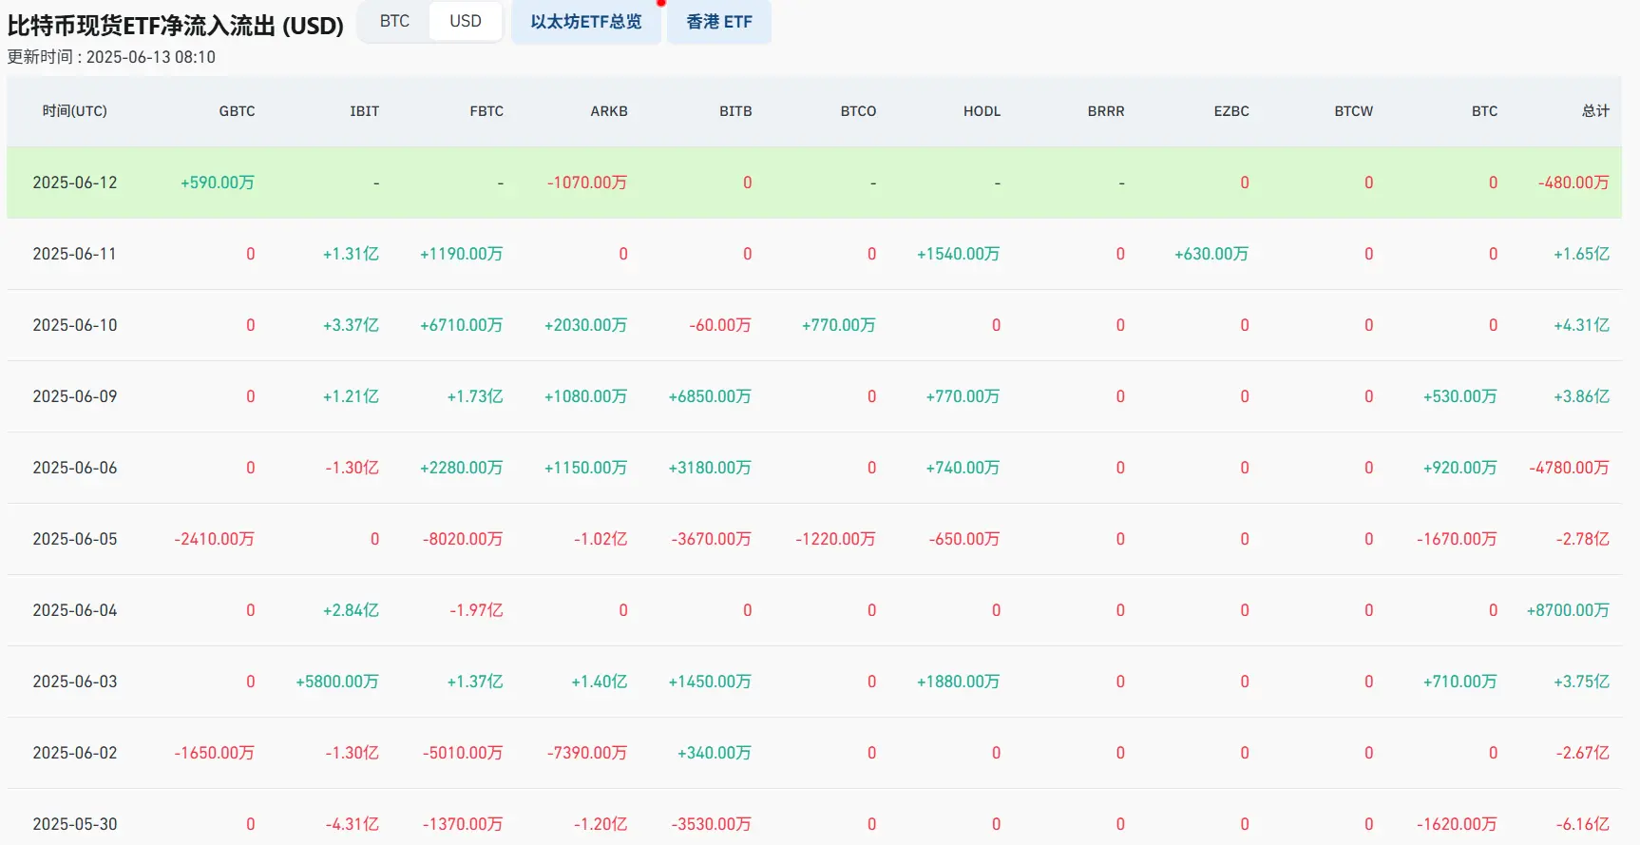Click the BRRR column header
The width and height of the screenshot is (1640, 845).
(x=1106, y=111)
